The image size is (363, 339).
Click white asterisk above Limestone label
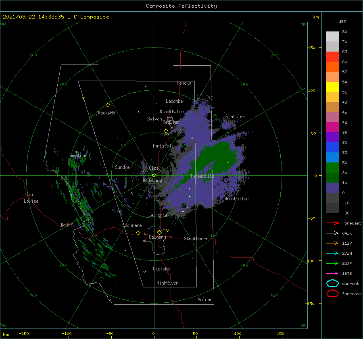[x=76, y=152]
